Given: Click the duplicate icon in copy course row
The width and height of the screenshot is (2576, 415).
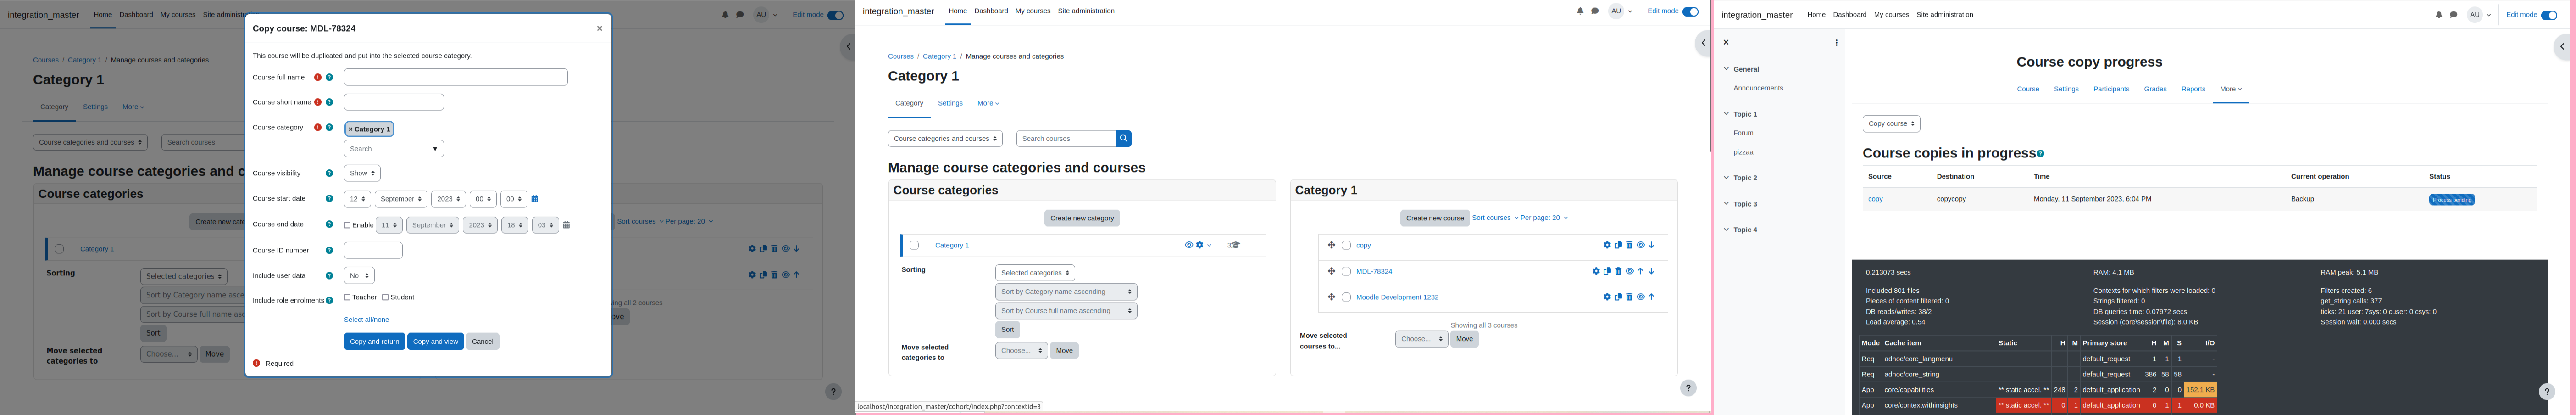Looking at the screenshot, I should tap(1618, 245).
